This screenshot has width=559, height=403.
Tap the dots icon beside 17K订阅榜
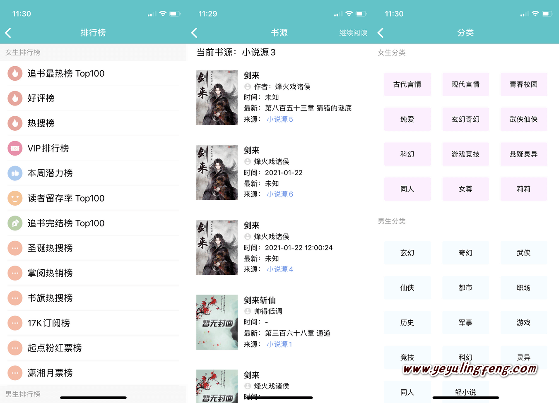pyautogui.click(x=15, y=323)
